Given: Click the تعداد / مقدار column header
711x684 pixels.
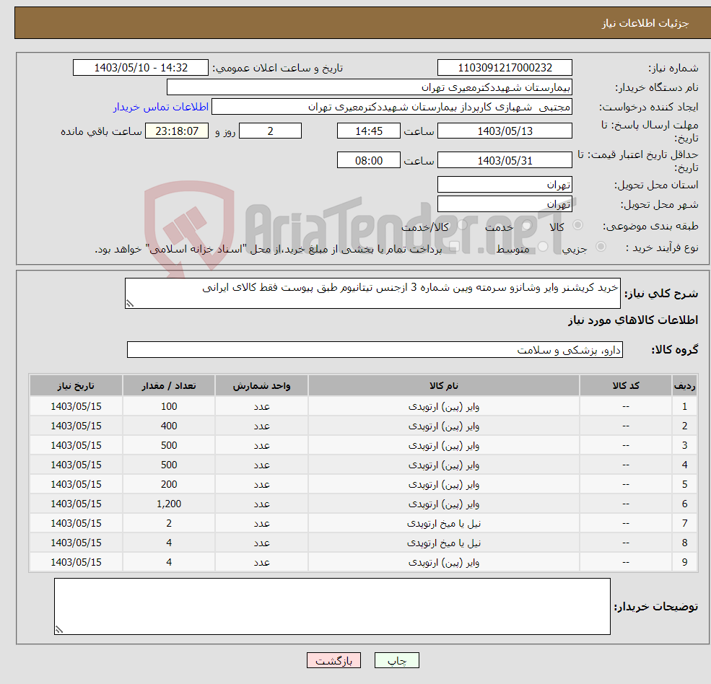Looking at the screenshot, I should pyautogui.click(x=169, y=386).
